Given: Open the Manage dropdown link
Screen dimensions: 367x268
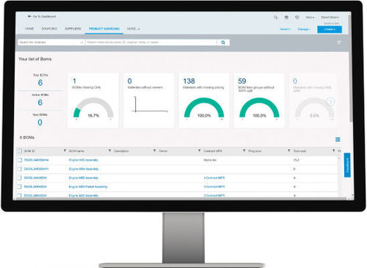Looking at the screenshot, I should pos(304,29).
